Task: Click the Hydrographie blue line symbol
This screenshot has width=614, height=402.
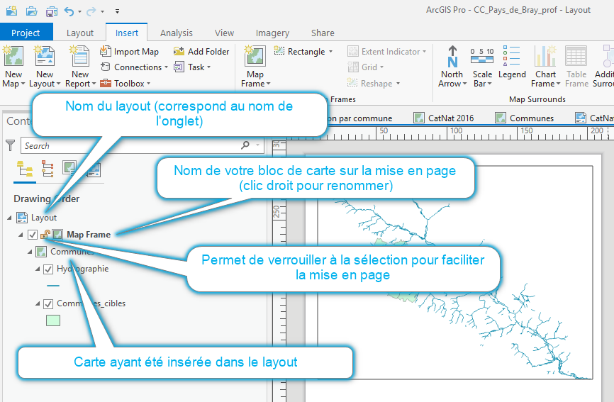Action: [53, 286]
